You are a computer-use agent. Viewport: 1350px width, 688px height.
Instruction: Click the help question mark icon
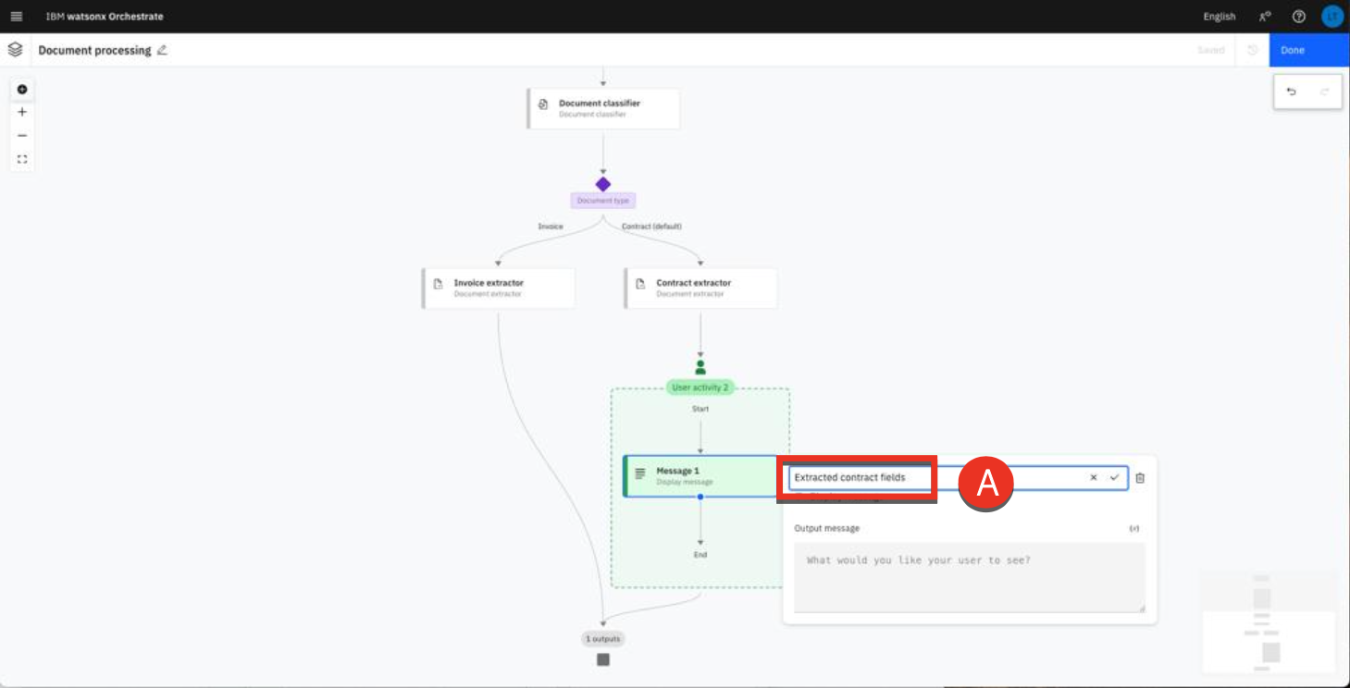point(1298,17)
